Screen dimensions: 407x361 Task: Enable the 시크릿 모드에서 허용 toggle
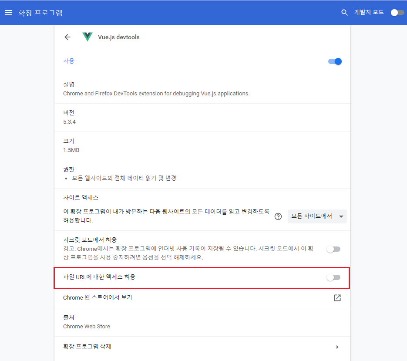[x=334, y=249]
